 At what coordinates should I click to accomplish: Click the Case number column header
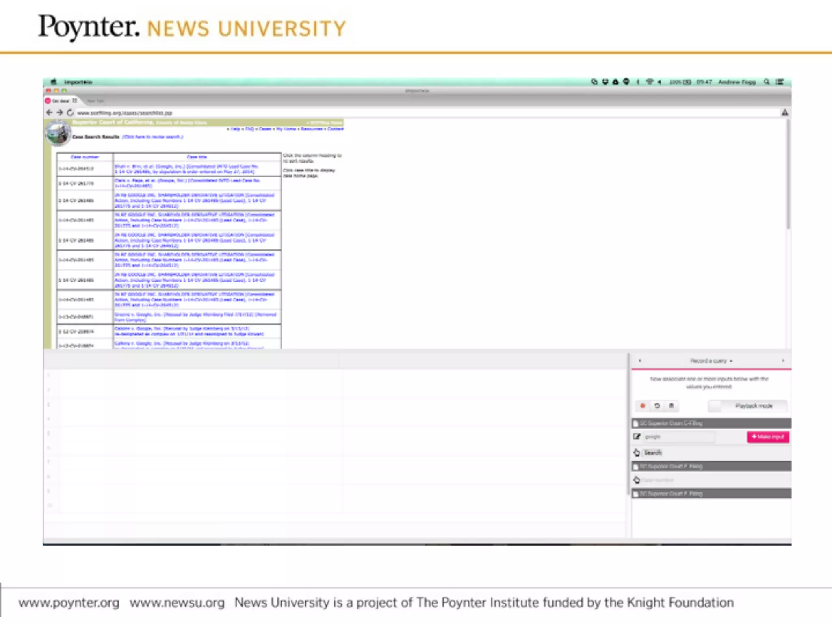tap(85, 157)
